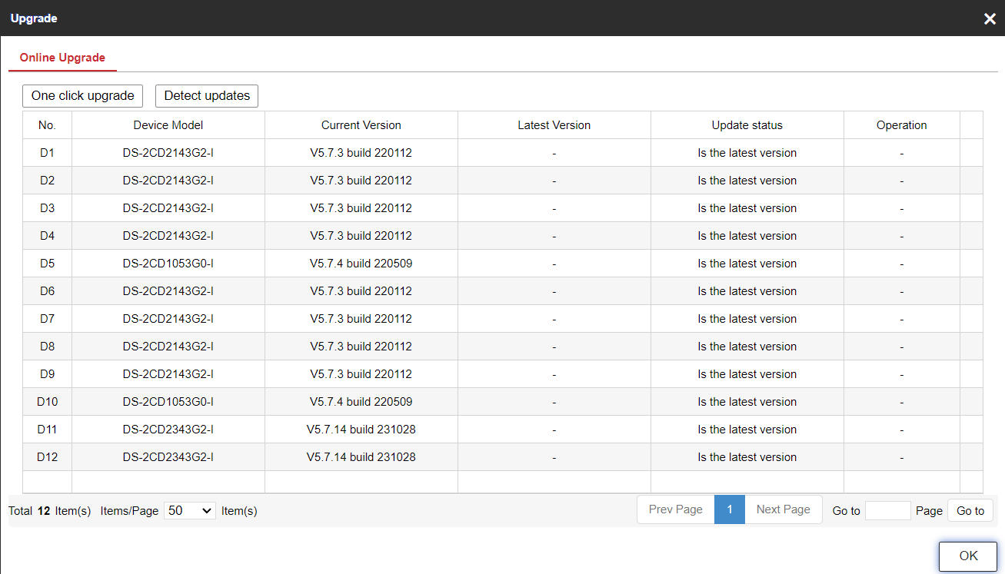Click V5.7.14 build 231028 in row D11

(361, 430)
